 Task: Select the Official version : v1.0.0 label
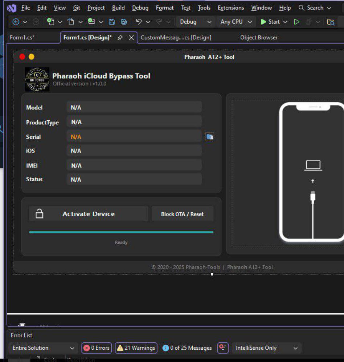point(79,84)
